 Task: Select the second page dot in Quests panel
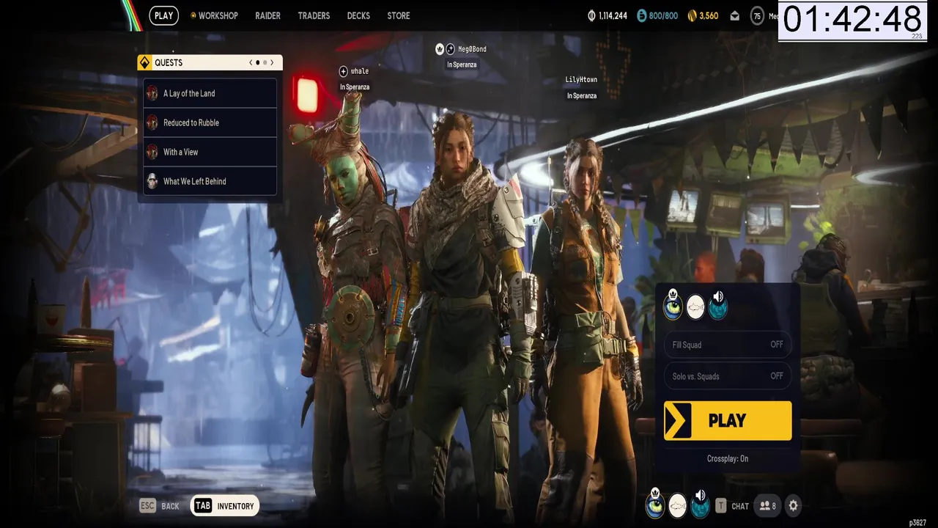point(265,63)
